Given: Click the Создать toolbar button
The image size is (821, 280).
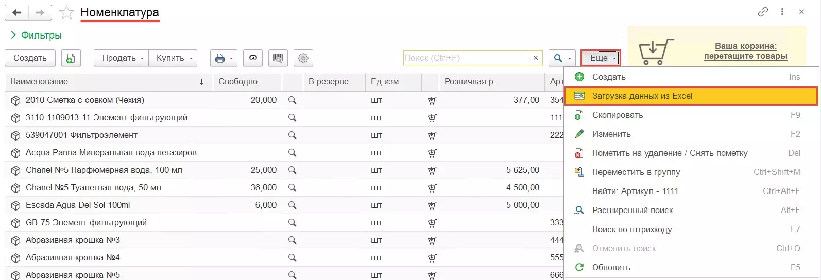Looking at the screenshot, I should click(x=30, y=58).
